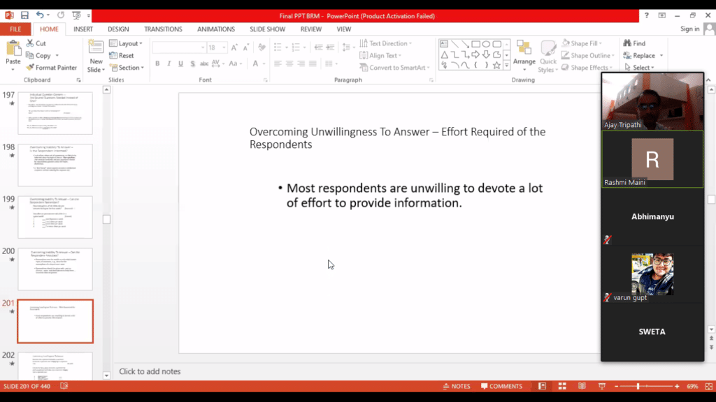This screenshot has width=716, height=402.
Task: Switch to the SLIDE SHOW tab
Action: pyautogui.click(x=267, y=29)
